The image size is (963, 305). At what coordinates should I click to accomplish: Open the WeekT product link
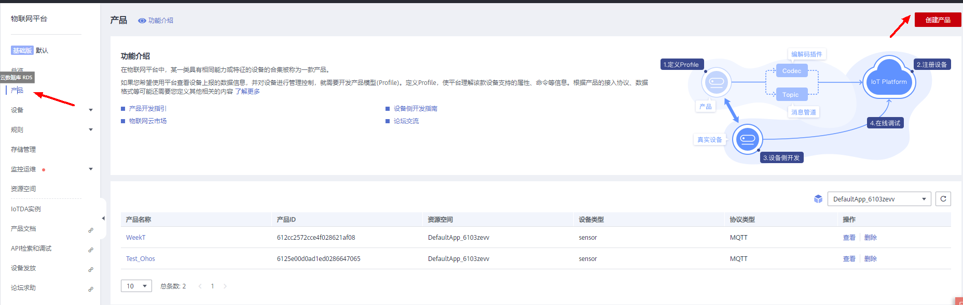(135, 238)
